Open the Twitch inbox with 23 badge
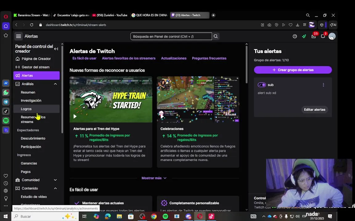This screenshot has width=355, height=221. pos(314,36)
